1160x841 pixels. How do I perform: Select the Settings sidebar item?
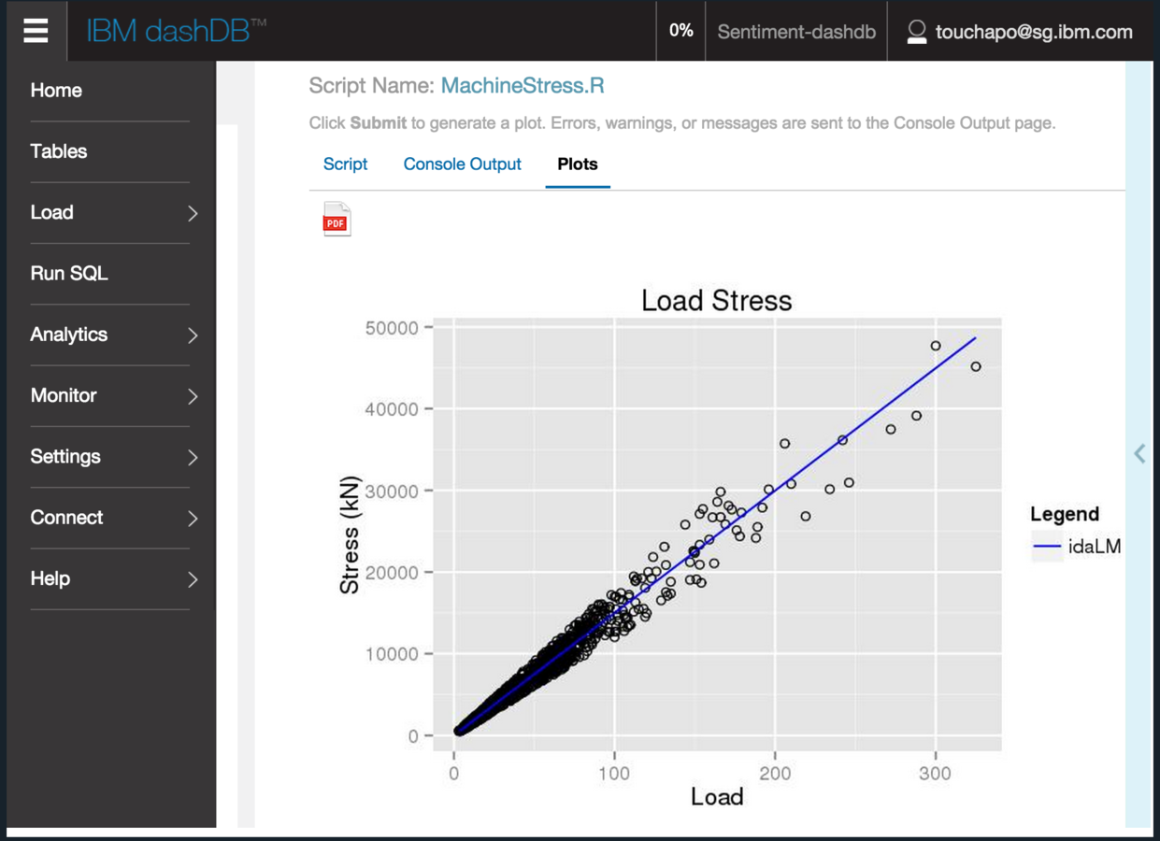click(65, 457)
